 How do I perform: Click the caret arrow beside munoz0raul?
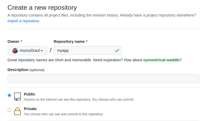(42, 51)
